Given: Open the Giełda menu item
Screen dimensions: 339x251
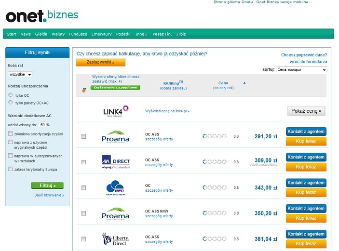Looking at the screenshot, I should tap(41, 34).
